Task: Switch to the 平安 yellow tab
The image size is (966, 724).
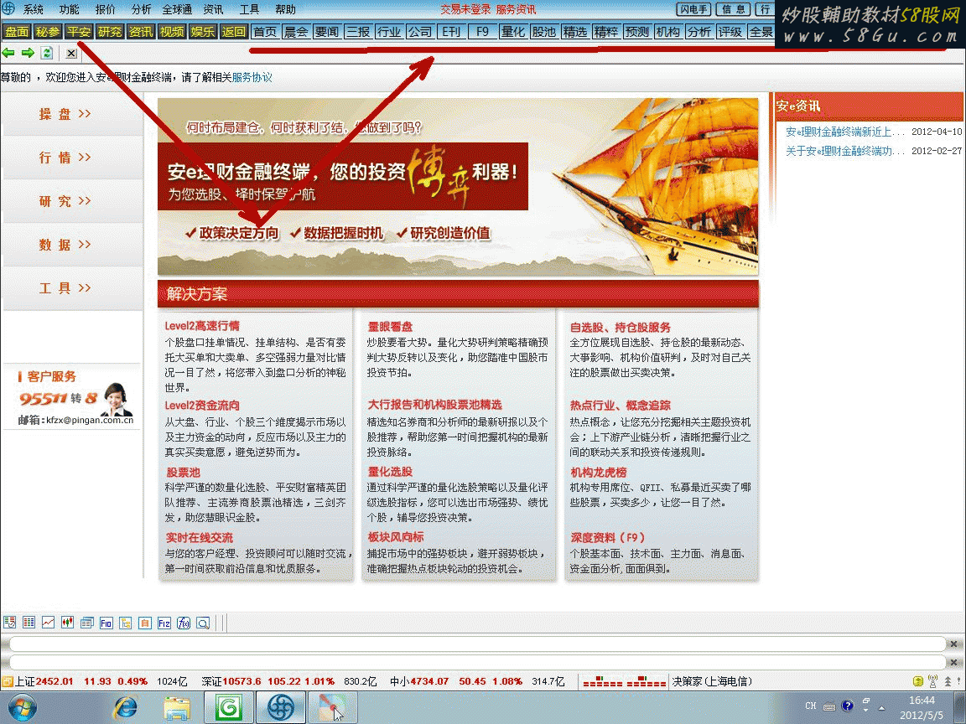Action: point(79,31)
